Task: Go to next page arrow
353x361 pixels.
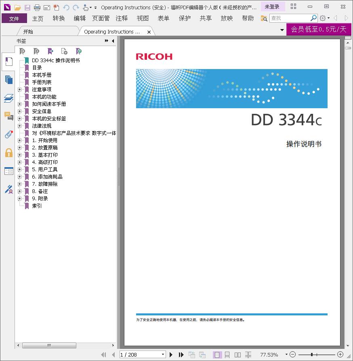Action: pos(171,355)
